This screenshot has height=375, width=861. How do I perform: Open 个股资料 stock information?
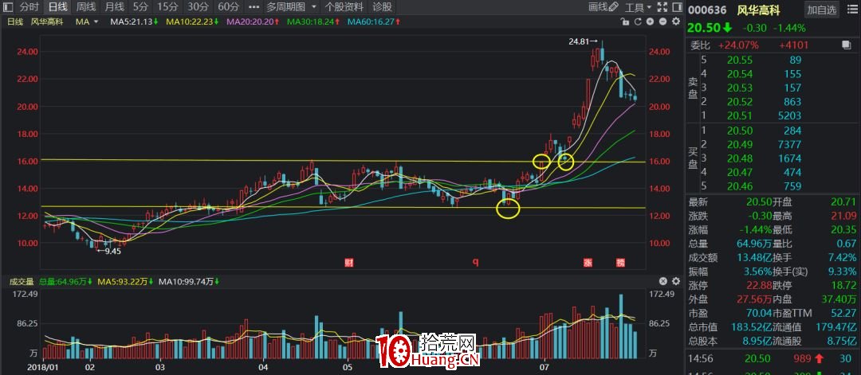tap(344, 7)
